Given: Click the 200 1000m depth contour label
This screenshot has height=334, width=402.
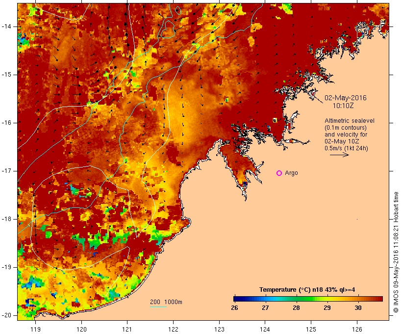Looking at the screenshot, I should pos(166,302).
